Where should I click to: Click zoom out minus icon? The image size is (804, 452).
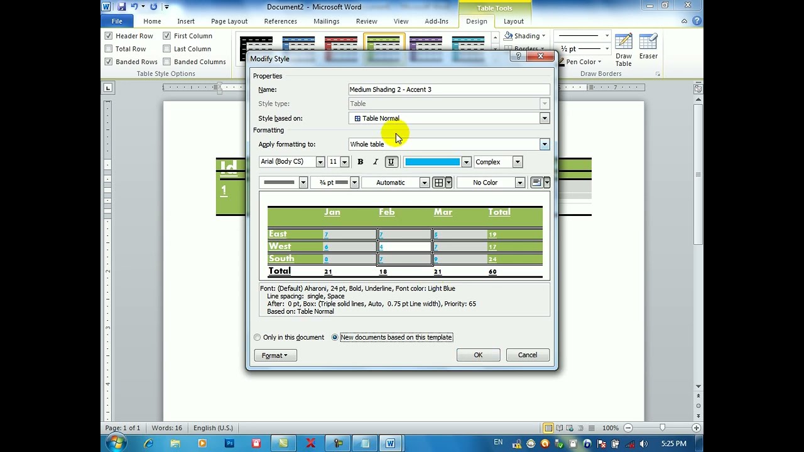point(627,428)
